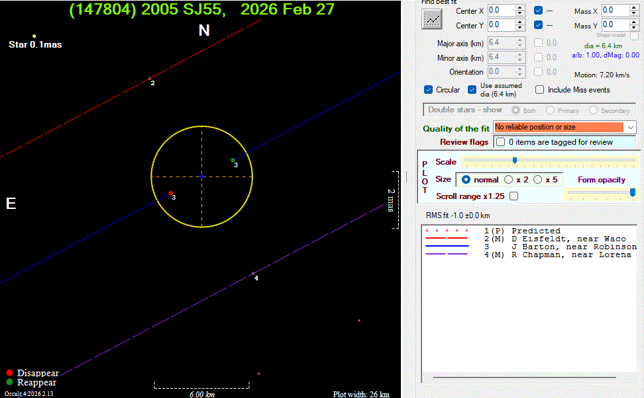The image size is (644, 398).
Task: Click the Find best fit chart button
Action: click(432, 19)
